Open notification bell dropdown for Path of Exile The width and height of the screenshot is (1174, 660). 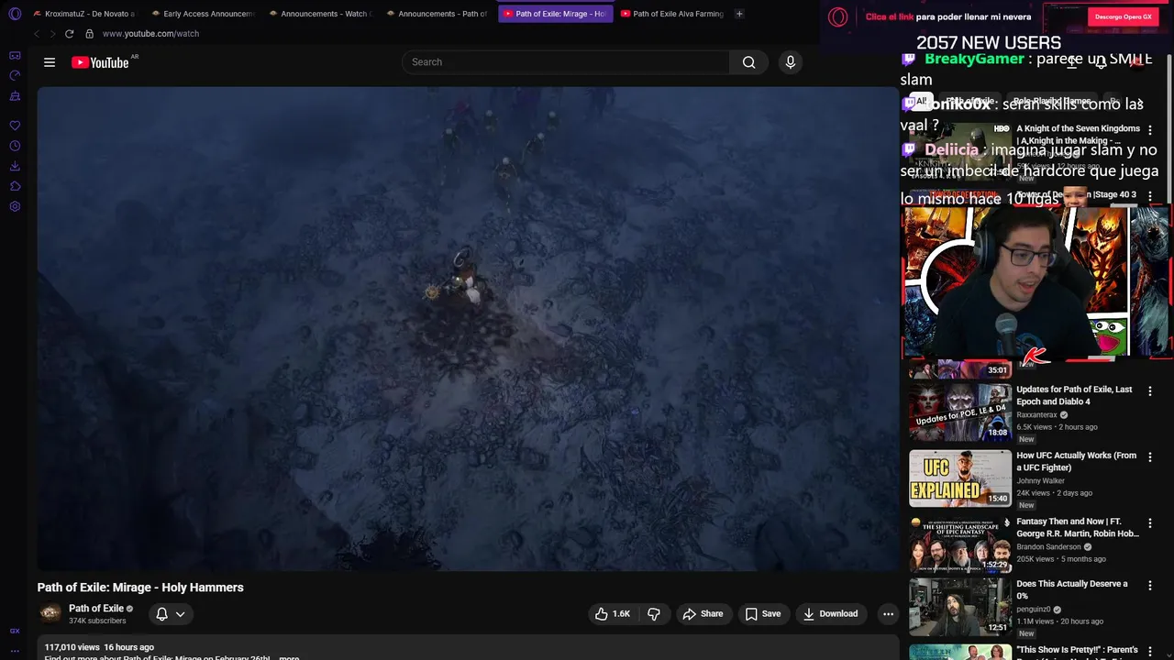tap(171, 614)
